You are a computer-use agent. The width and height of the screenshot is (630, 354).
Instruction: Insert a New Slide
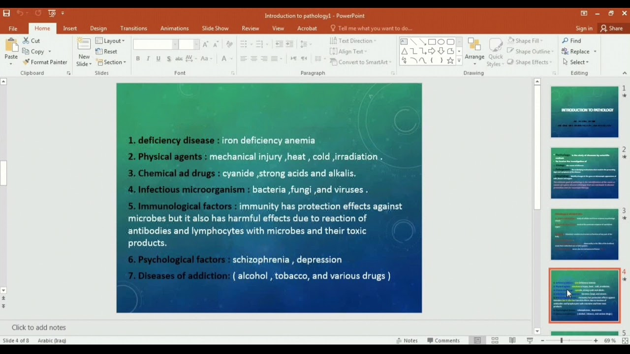coord(84,52)
